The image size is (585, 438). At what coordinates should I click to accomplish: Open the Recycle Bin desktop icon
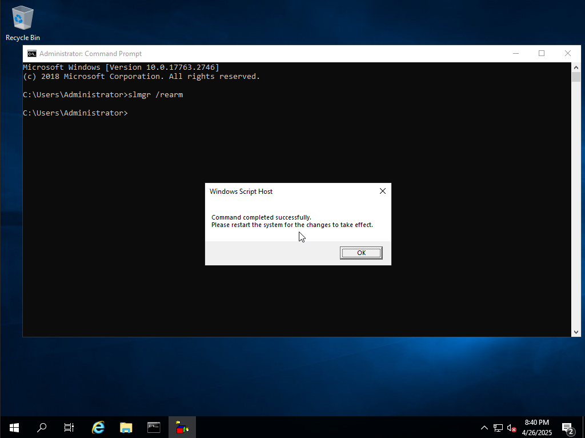click(x=23, y=23)
